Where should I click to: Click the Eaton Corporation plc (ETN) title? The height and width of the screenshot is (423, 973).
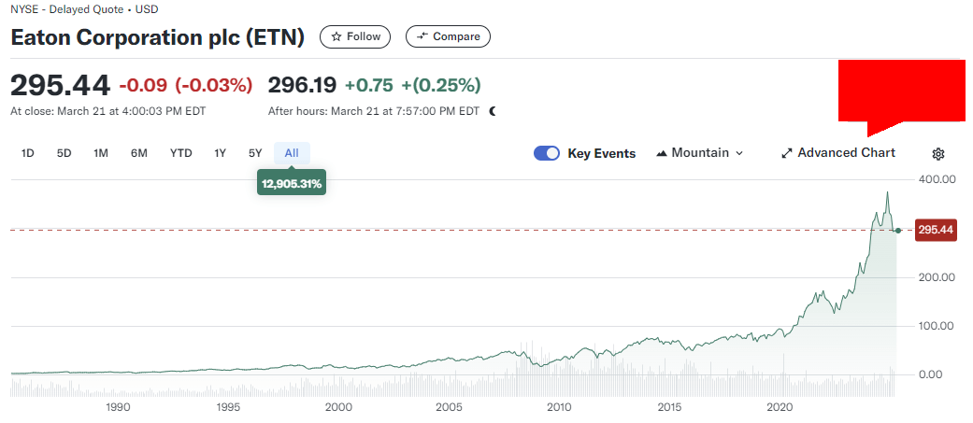[158, 37]
